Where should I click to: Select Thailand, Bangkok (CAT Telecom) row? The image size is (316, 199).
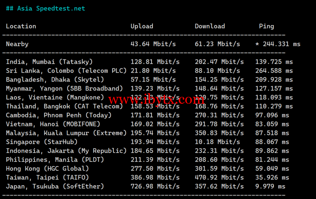(x=64, y=106)
